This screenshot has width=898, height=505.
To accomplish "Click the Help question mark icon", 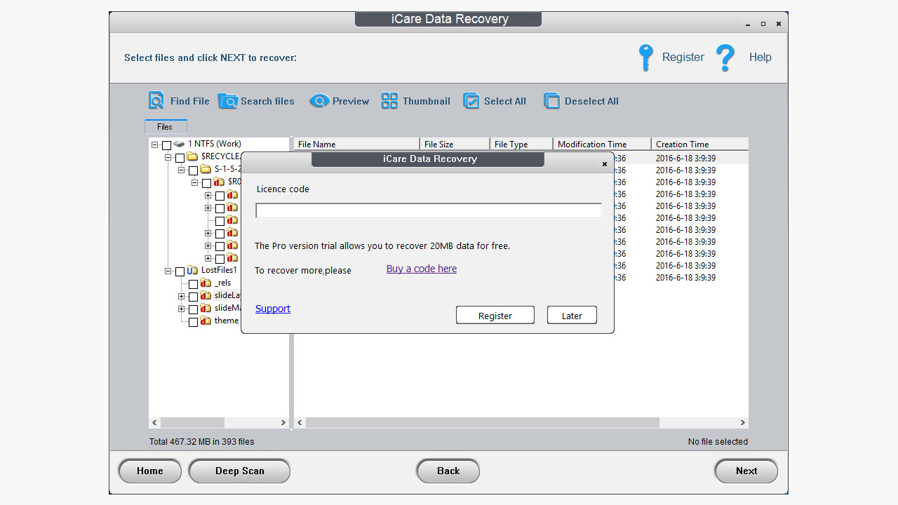I will 725,58.
